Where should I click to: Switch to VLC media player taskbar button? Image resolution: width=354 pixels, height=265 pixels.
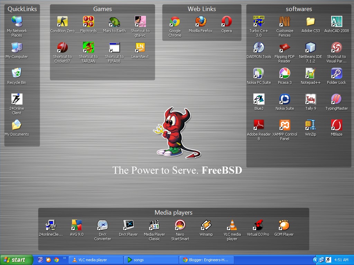pyautogui.click(x=96, y=260)
